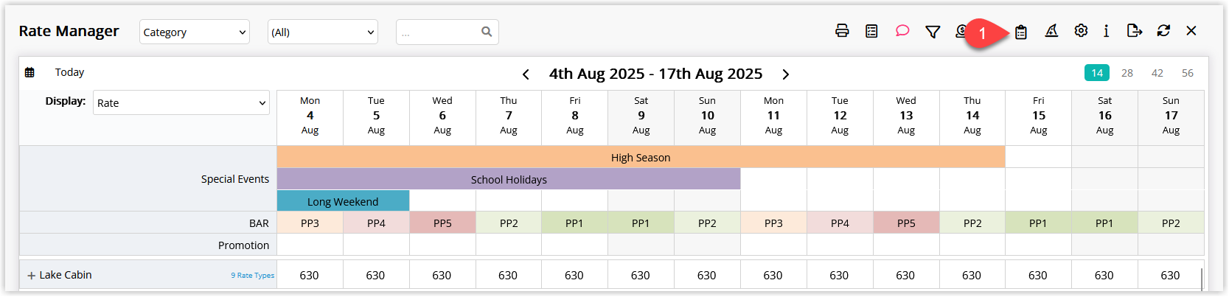This screenshot has height=297, width=1229.
Task: Jump to Today in the calendar
Action: point(69,72)
